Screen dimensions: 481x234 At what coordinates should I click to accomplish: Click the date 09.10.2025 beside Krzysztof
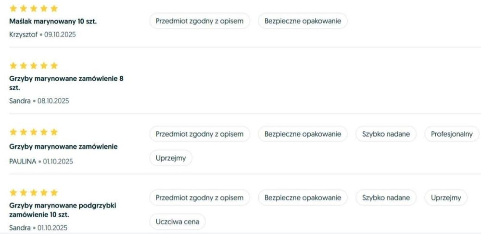click(x=60, y=35)
